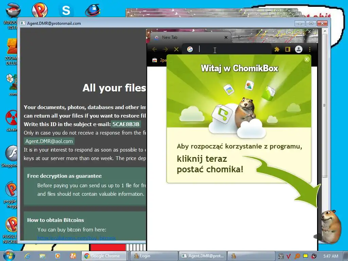Switch to the Agent.DMR@prot... taskbar button
The width and height of the screenshot is (348, 261).
pos(203,256)
